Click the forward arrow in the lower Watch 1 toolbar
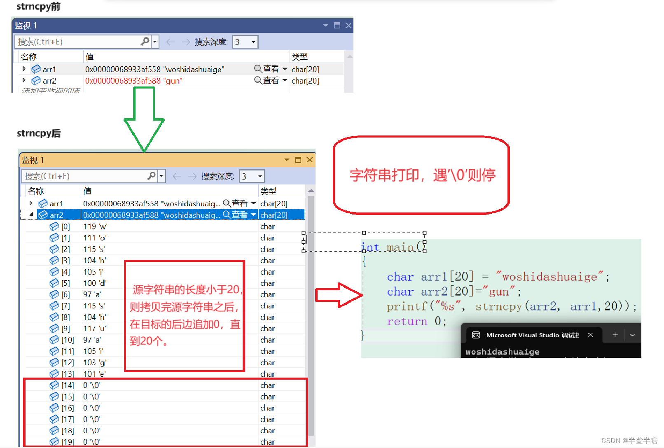 coord(192,176)
